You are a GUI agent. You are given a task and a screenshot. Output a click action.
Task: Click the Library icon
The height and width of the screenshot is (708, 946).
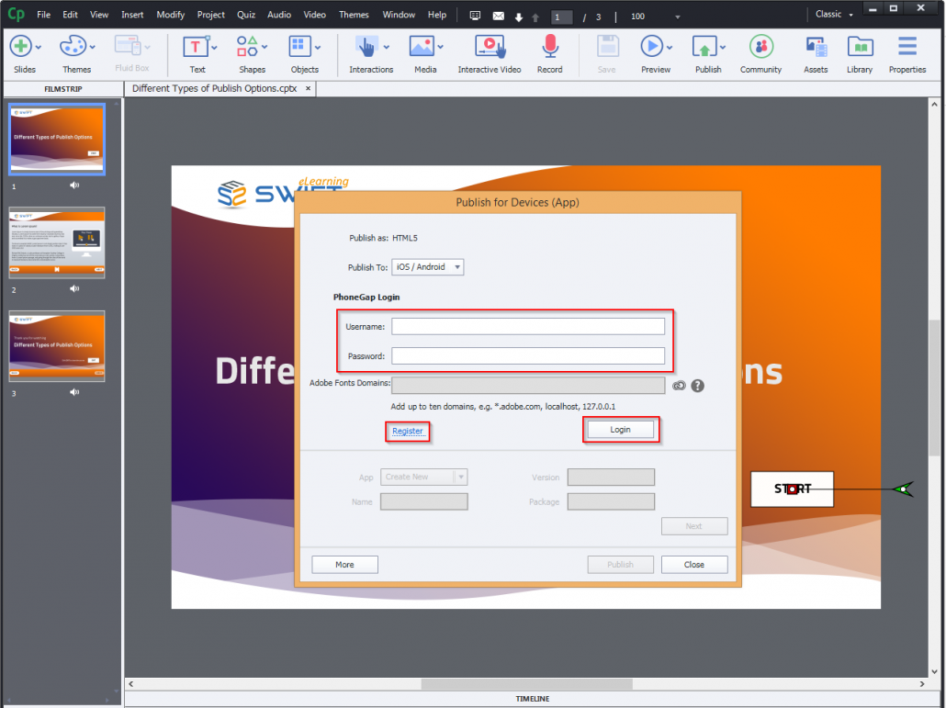coord(860,46)
